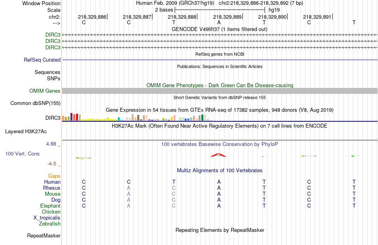Screen dimensions: 378x245
Task: Open Gene Expression in 54 tissues title
Action: click(x=220, y=110)
